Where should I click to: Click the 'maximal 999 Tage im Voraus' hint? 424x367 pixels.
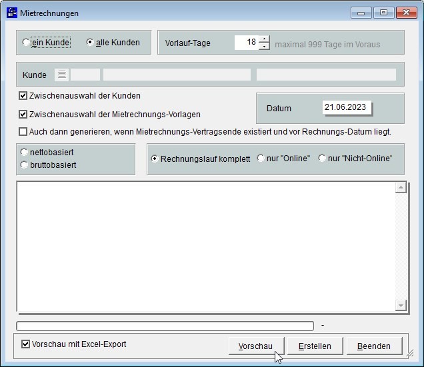pos(327,45)
